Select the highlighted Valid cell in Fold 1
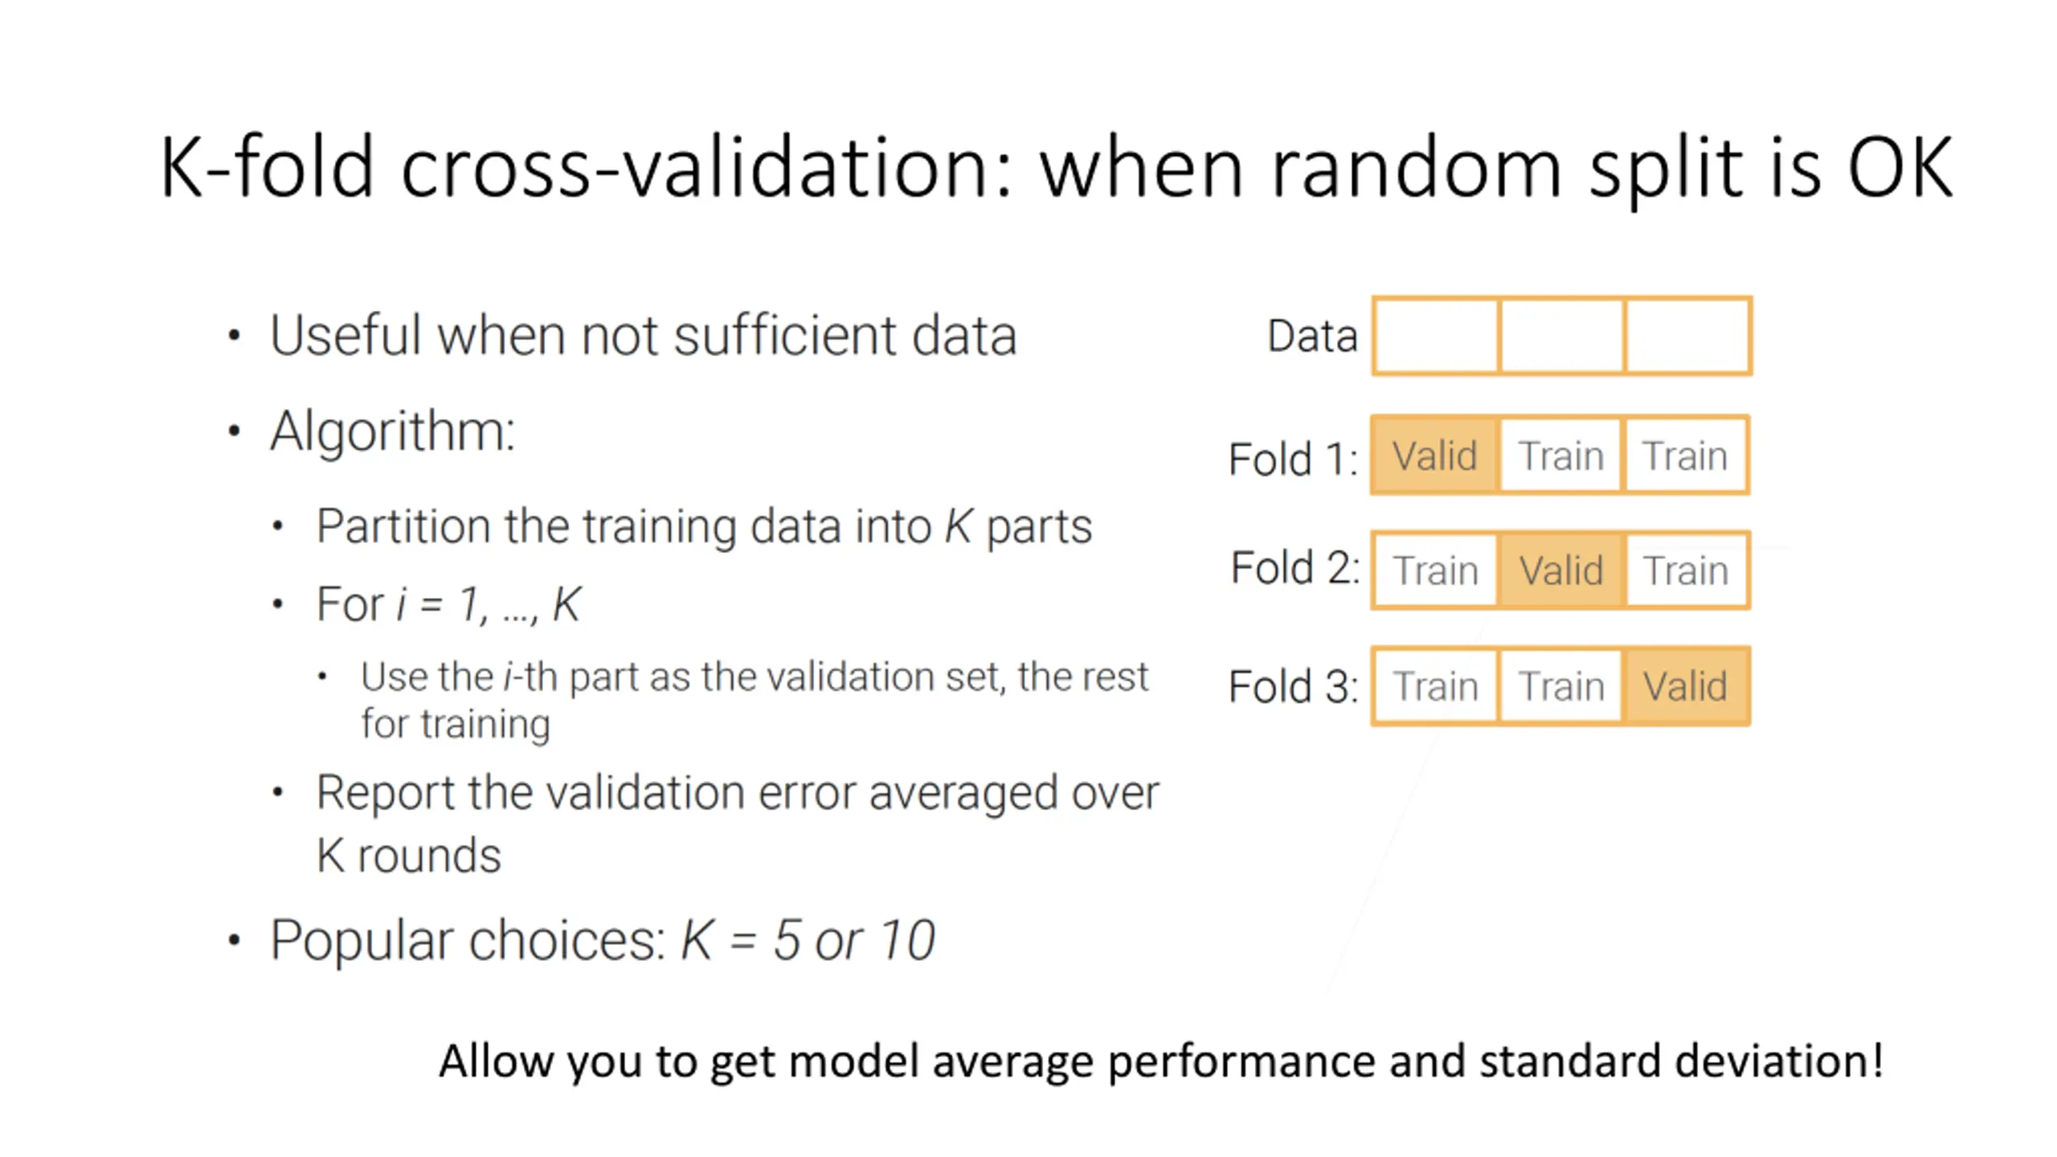 coord(1434,456)
